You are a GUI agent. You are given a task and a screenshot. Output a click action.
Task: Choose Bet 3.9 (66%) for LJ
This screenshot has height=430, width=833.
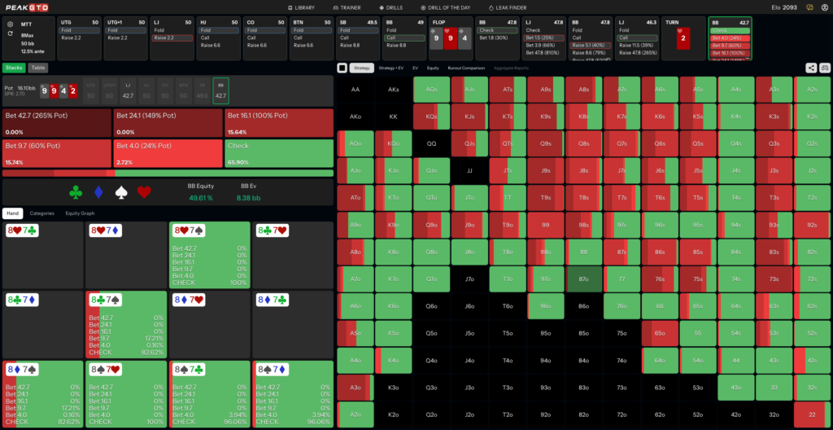pos(544,46)
